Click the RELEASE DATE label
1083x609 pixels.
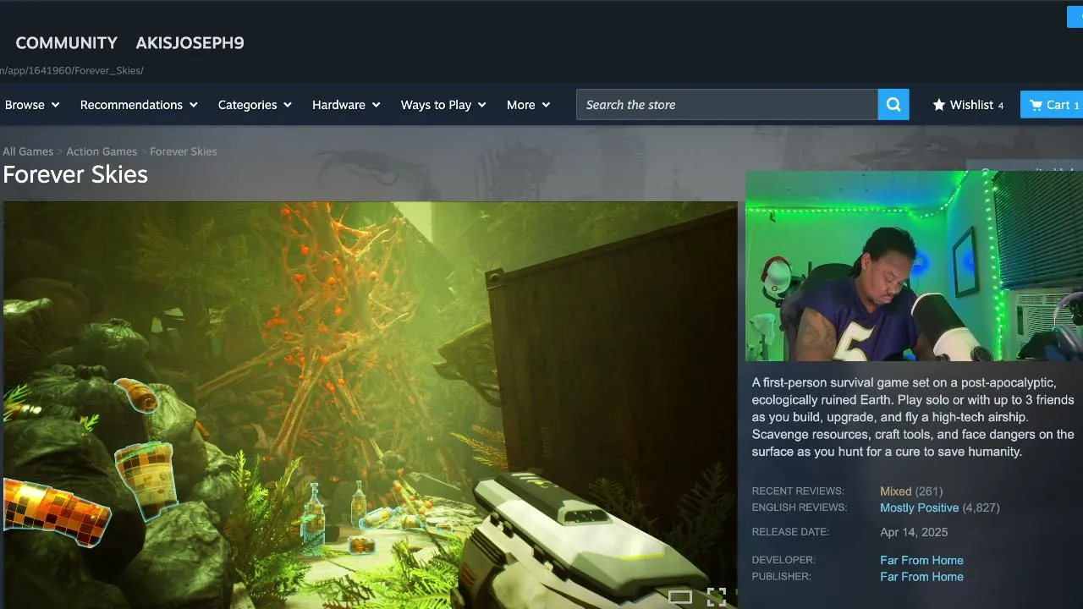tap(790, 532)
